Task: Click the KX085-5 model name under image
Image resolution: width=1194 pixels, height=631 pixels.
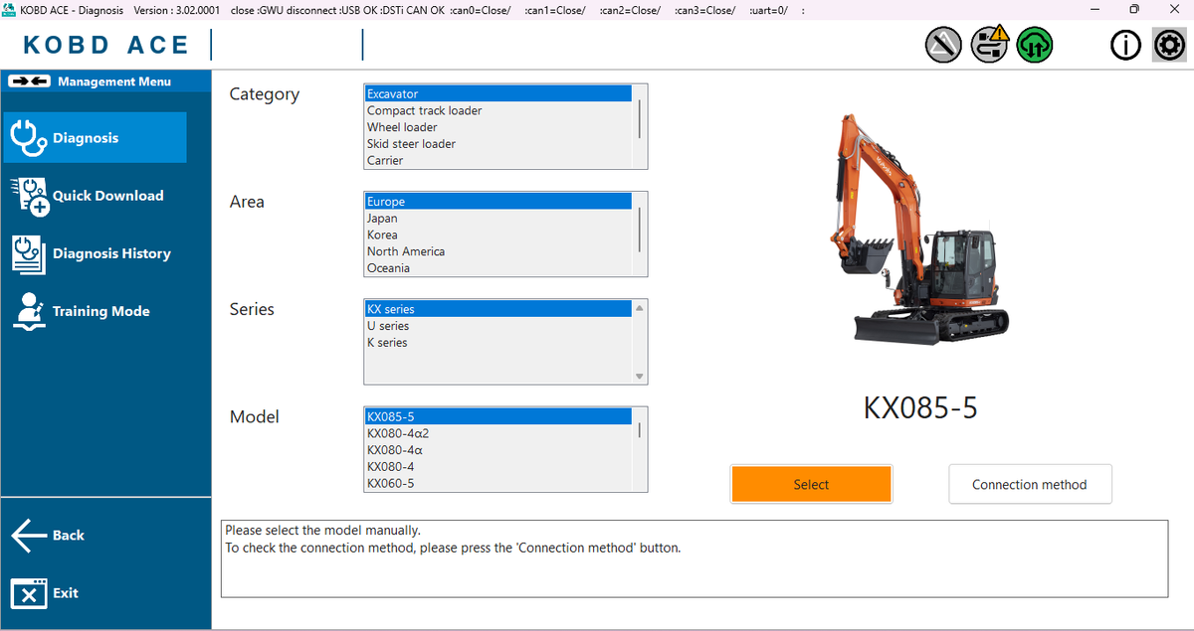Action: click(x=920, y=407)
